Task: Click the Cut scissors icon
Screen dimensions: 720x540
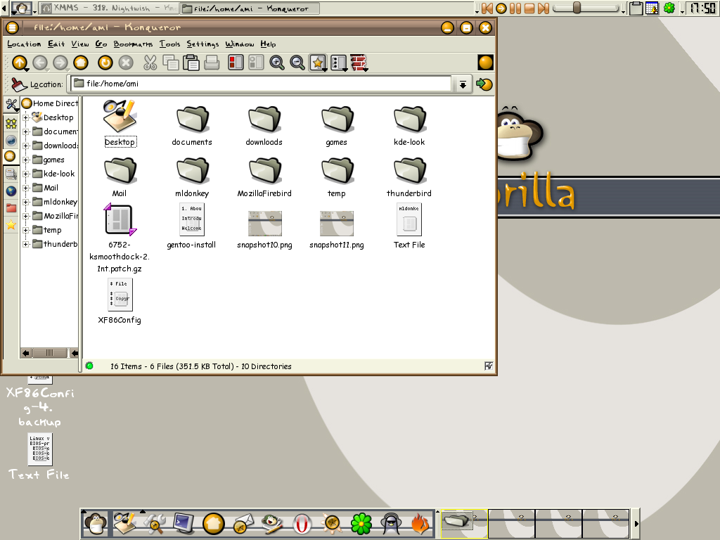Action: pyautogui.click(x=150, y=63)
